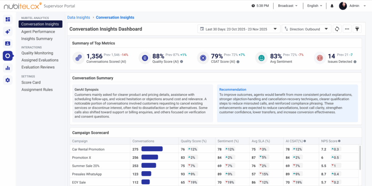
Task: Sort by the Avg SLA (%) column header
Action: [261, 141]
